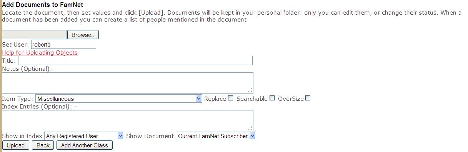Screen dimensions: 468x152
Task: Open the Item Type dropdown showing Miscellaneous
Action: coord(119,99)
